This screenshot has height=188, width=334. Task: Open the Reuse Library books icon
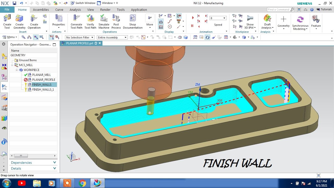pyautogui.click(x=4, y=118)
